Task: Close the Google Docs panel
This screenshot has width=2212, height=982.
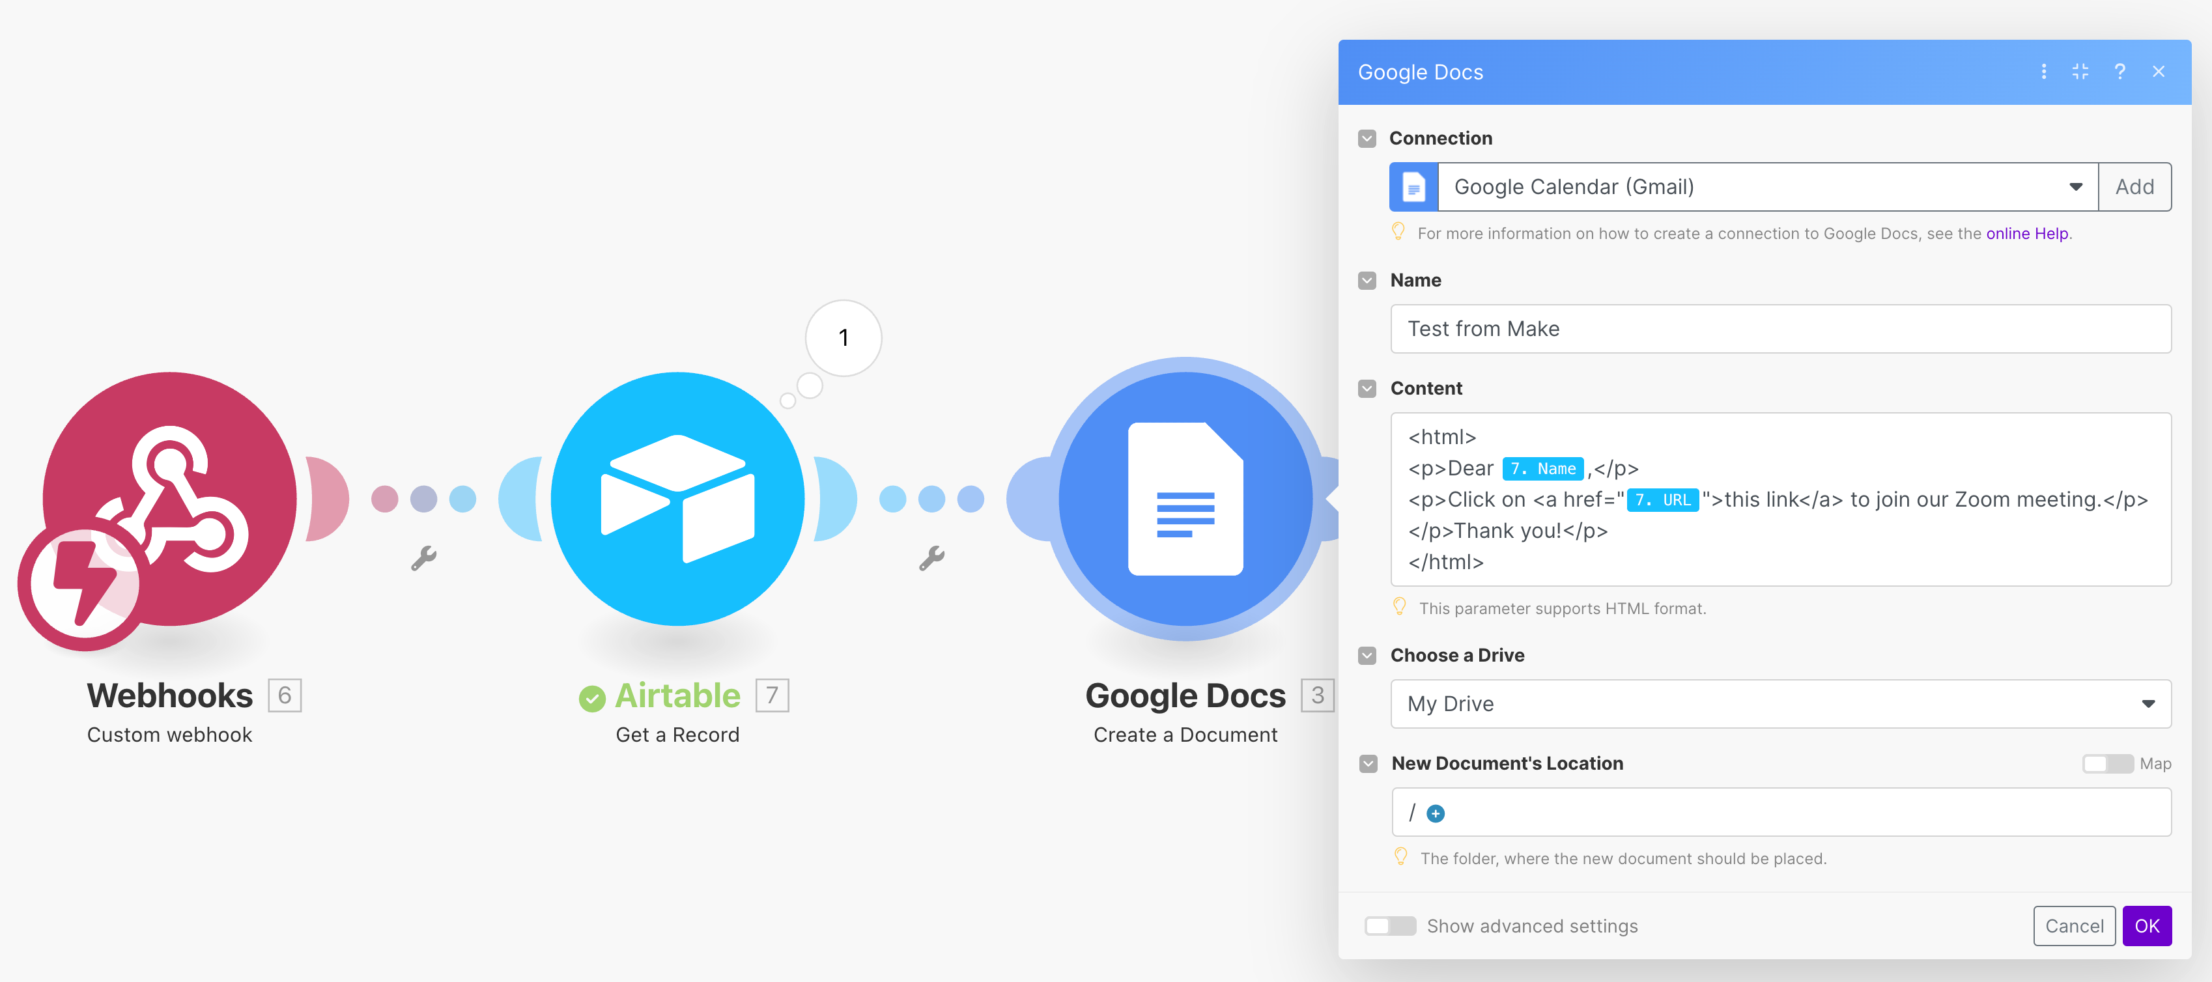Action: tap(2158, 71)
